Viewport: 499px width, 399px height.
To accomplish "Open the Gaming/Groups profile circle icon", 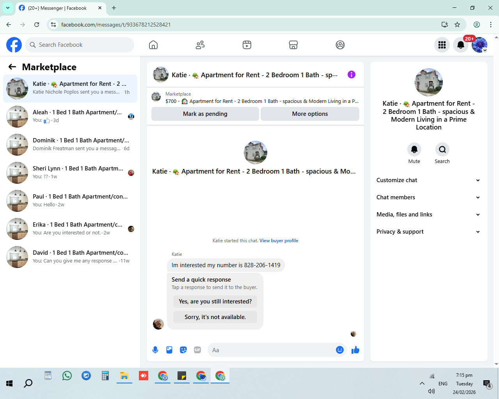I will [x=340, y=45].
